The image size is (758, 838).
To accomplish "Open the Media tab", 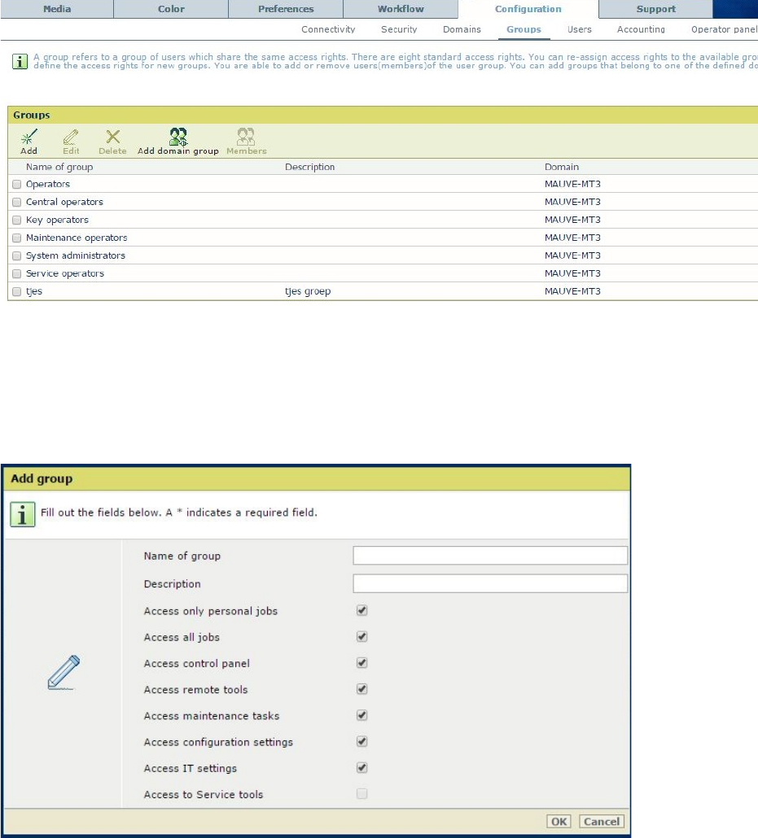I will pyautogui.click(x=57, y=9).
